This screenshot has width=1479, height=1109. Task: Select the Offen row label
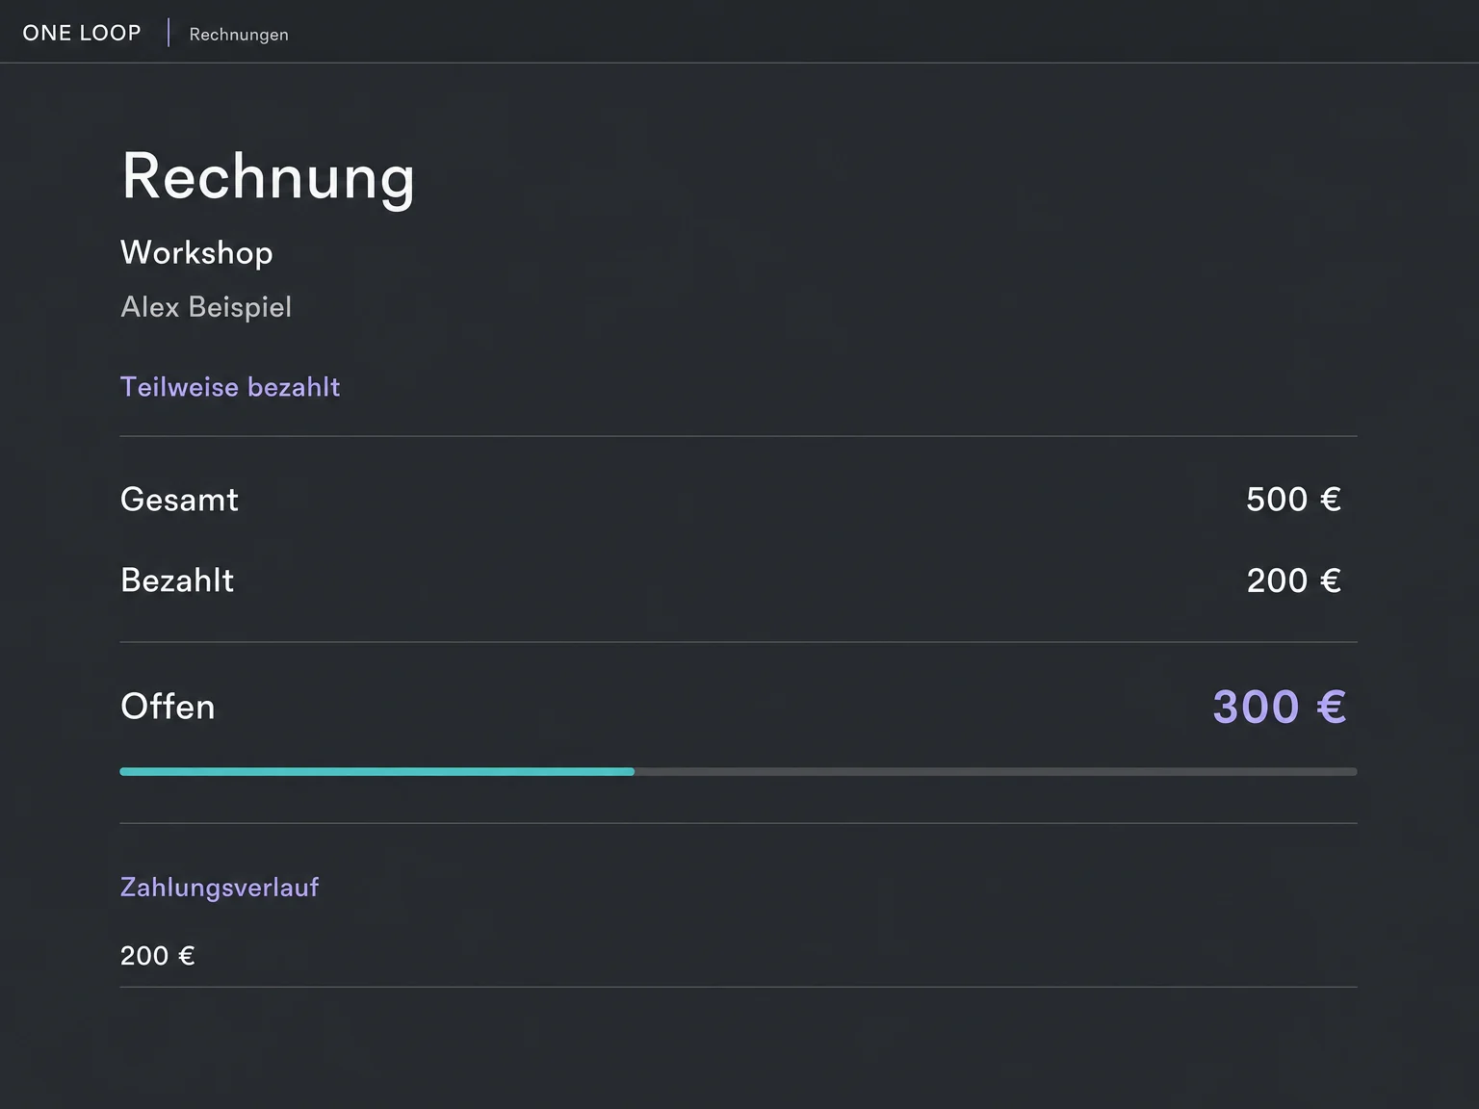[x=168, y=707]
